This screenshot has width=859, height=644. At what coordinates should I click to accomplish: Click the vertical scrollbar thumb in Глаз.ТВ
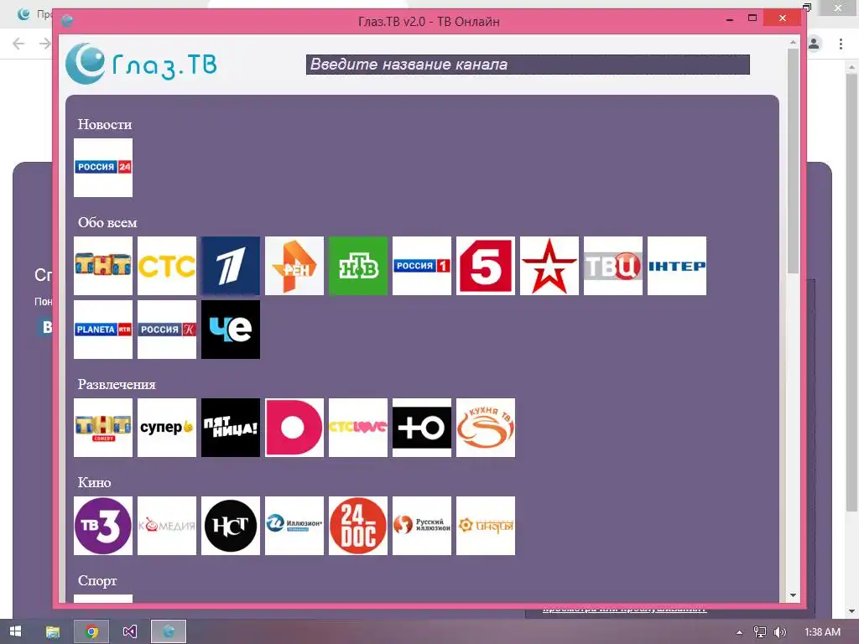[793, 161]
